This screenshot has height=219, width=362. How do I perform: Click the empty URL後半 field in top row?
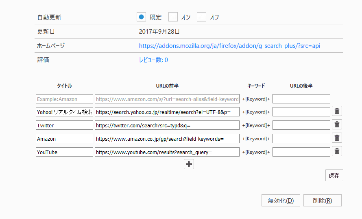click(301, 99)
